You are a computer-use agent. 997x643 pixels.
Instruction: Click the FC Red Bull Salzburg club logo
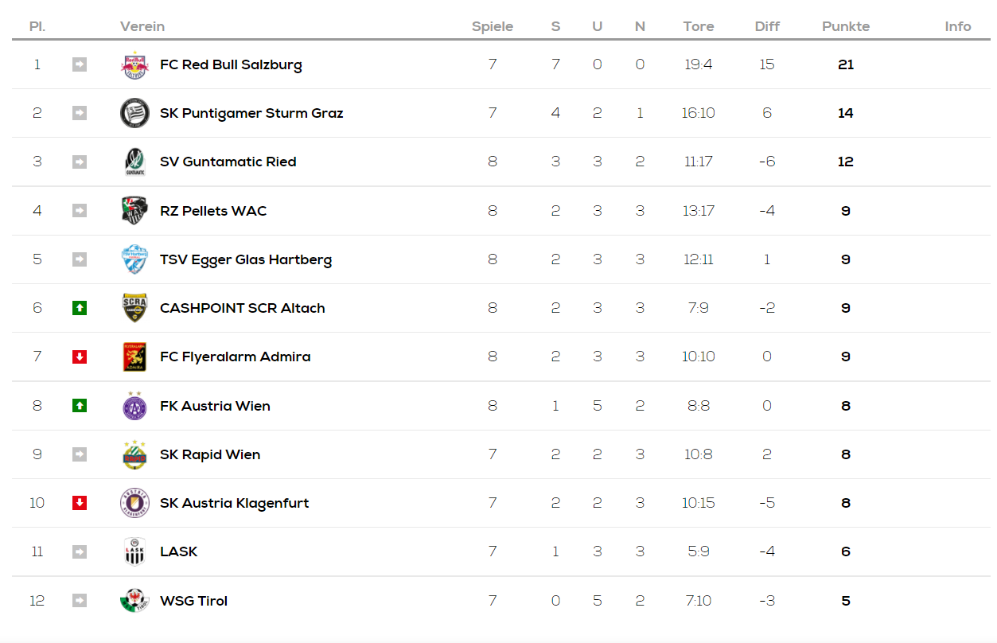coord(134,64)
